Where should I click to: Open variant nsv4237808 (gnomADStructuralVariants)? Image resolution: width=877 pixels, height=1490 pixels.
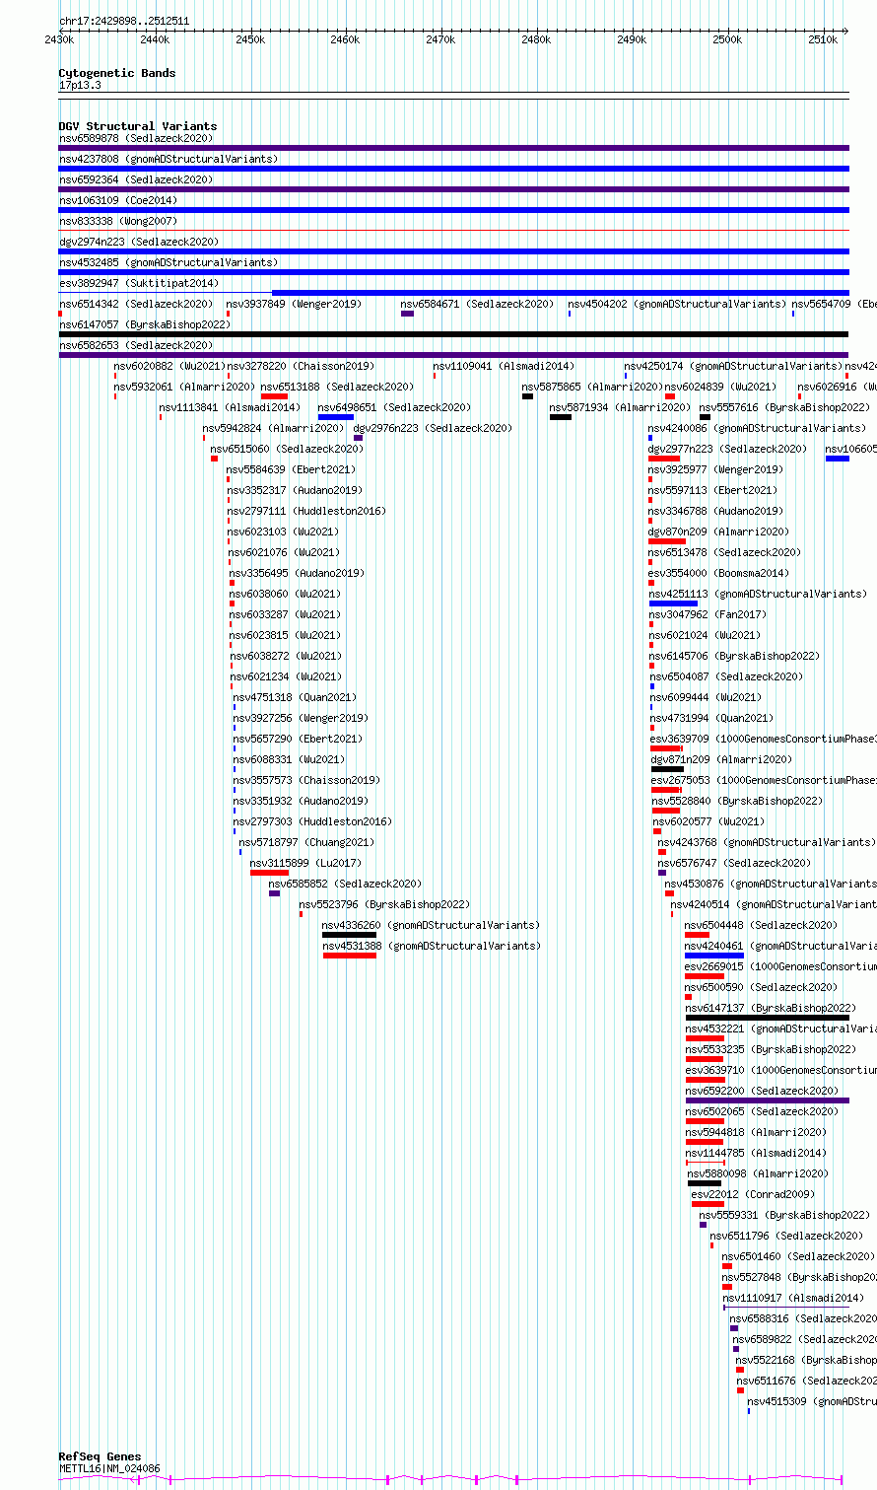(169, 159)
